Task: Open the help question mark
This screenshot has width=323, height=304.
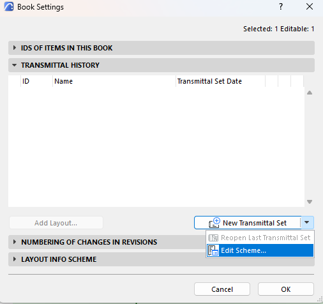Action: click(281, 6)
